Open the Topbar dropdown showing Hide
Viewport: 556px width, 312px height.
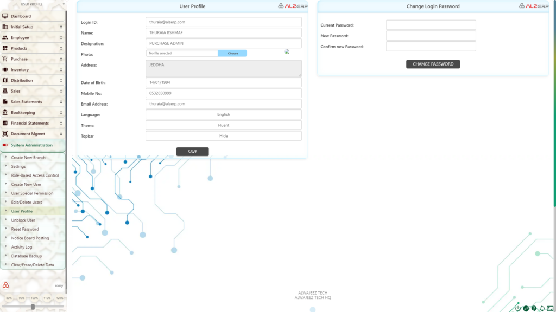pyautogui.click(x=223, y=136)
